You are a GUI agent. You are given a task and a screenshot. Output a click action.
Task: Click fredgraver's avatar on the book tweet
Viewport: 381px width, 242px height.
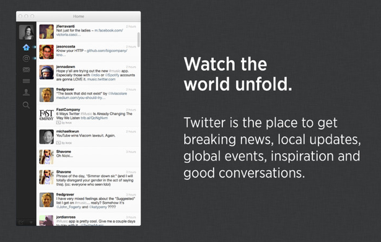(x=46, y=95)
